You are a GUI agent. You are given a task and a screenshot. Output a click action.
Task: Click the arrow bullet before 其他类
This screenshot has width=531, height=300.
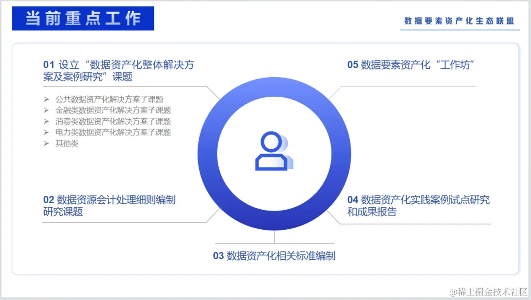pyautogui.click(x=46, y=143)
